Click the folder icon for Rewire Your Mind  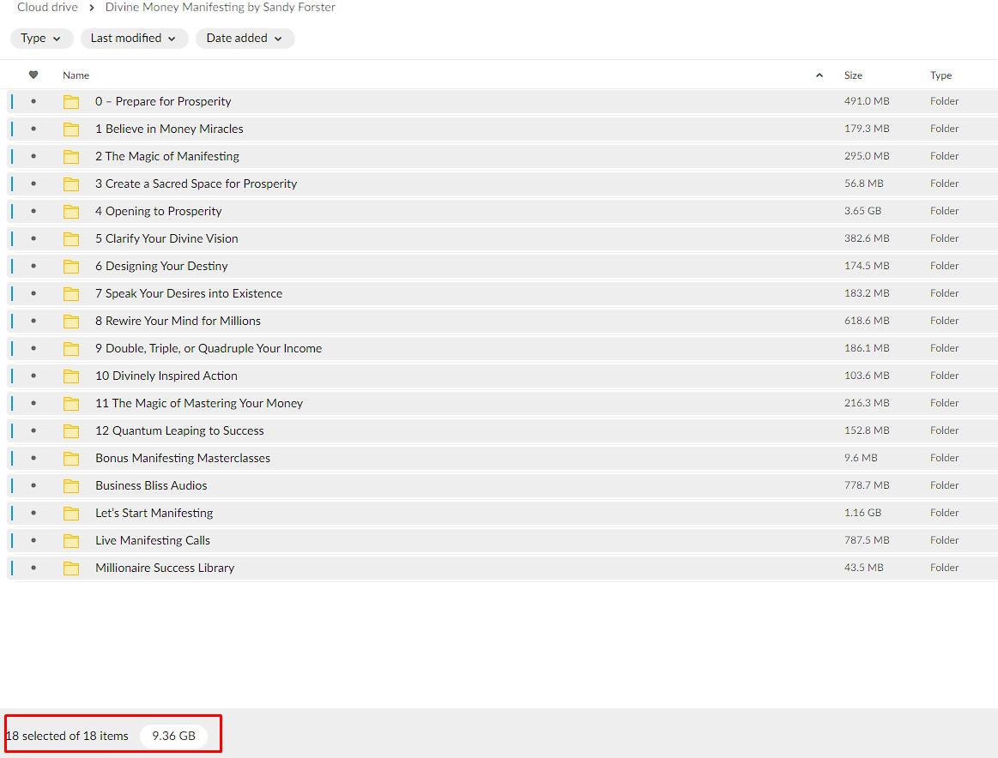(x=71, y=321)
